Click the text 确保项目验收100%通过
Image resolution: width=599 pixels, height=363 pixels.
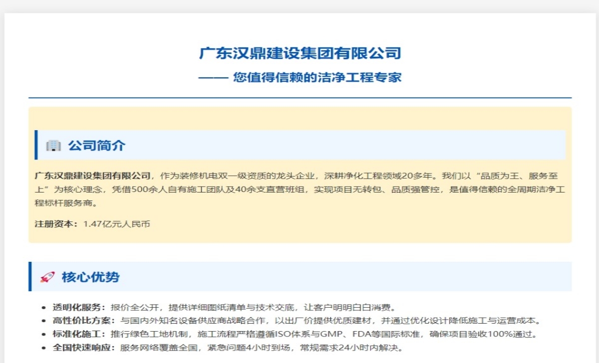pos(487,334)
